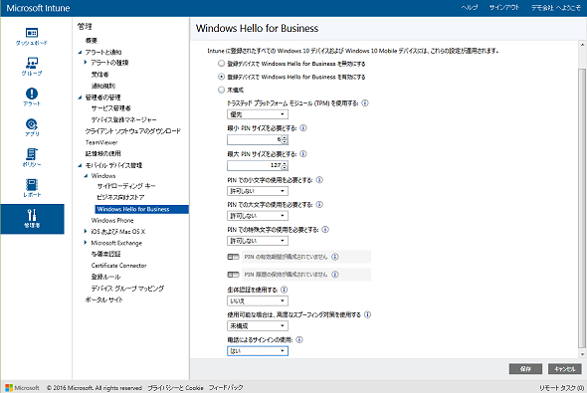This screenshot has height=393, width=587.
Task: Open the phone sign-in dropdown (はい)
Action: coord(258,350)
